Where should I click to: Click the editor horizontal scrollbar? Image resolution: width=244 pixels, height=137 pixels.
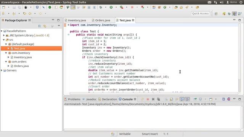coord(154,94)
